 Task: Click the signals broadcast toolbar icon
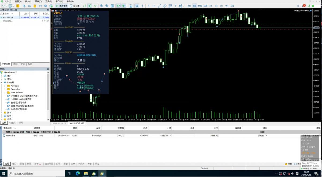coord(40,6)
